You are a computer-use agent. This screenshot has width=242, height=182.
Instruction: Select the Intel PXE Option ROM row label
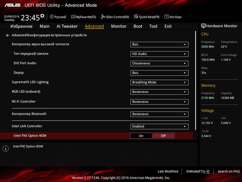point(30,136)
